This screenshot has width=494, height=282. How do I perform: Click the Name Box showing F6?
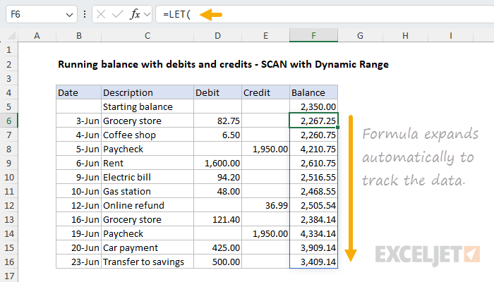pos(41,14)
